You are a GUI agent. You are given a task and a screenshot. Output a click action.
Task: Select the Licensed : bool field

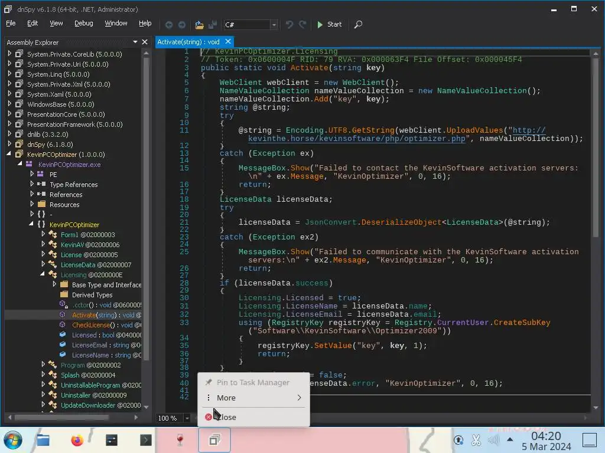tap(106, 335)
